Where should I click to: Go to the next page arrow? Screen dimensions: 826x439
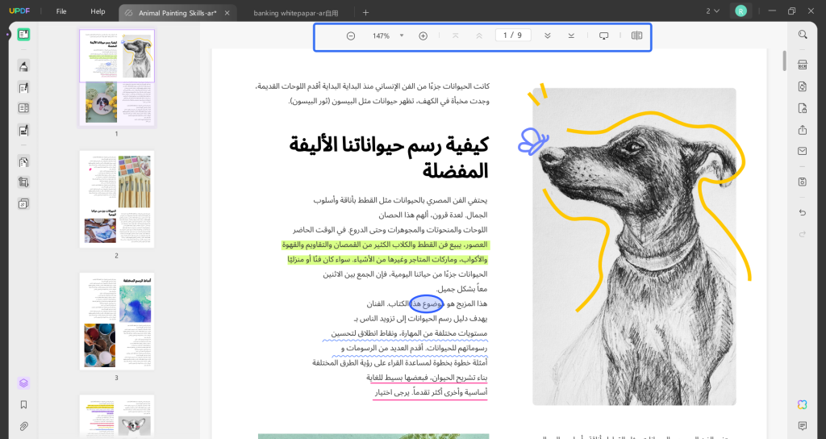coord(548,36)
